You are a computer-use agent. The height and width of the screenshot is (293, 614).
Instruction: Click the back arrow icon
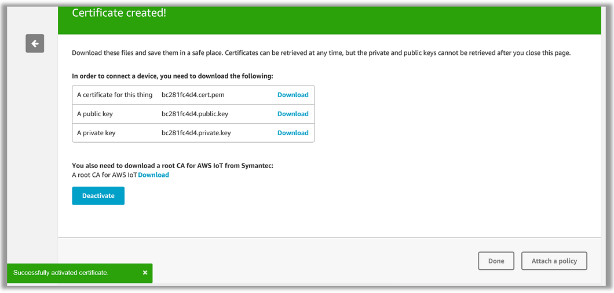(35, 43)
